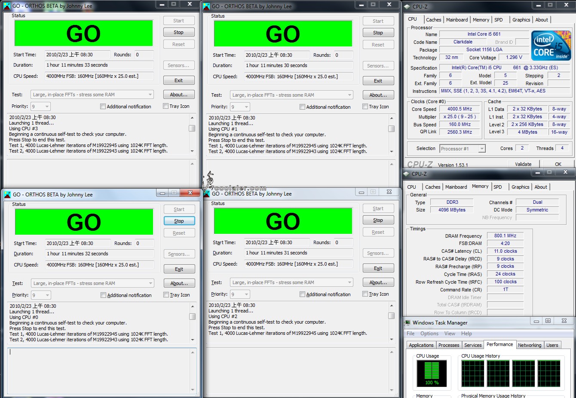Click Sensors... in the CPU #3 ORTHOS window
Image resolution: width=576 pixels, height=398 pixels.
[x=179, y=65]
